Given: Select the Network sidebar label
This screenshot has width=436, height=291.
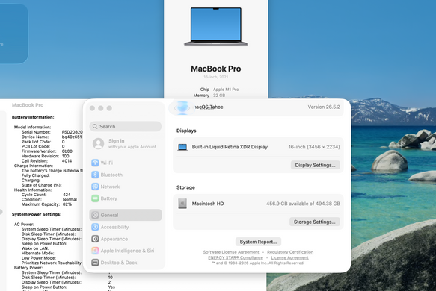Looking at the screenshot, I should coord(110,187).
